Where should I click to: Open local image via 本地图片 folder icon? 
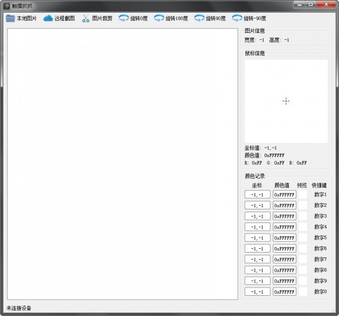[x=10, y=19]
